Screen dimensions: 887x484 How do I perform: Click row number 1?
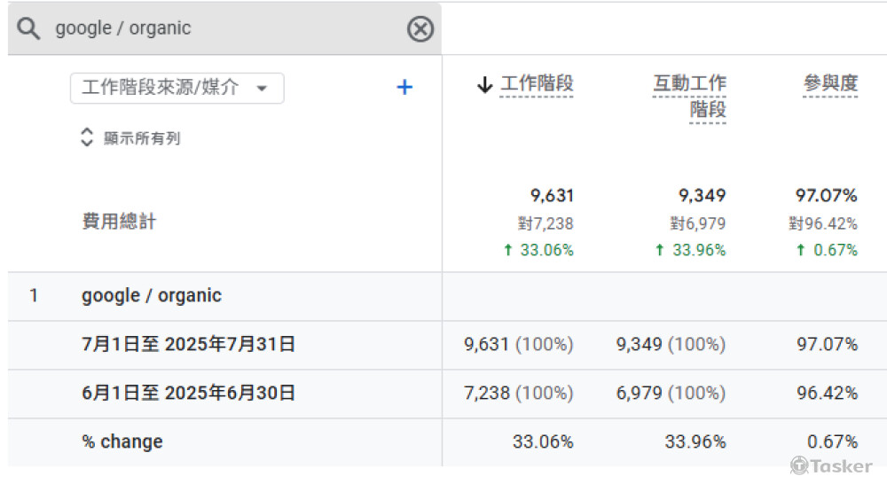point(34,296)
